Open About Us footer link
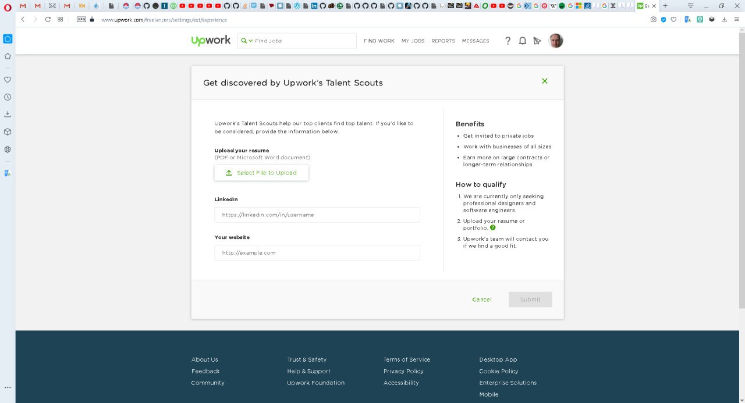The height and width of the screenshot is (403, 745). coord(205,359)
